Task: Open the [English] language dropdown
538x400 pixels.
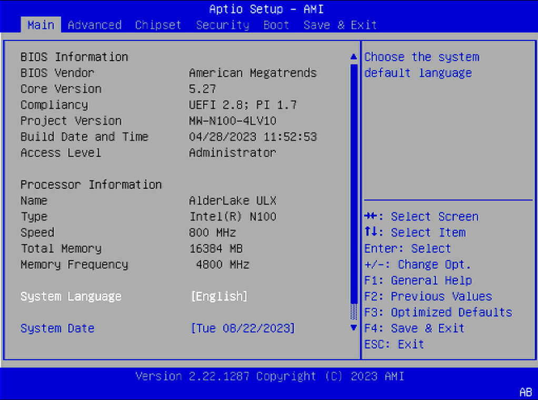Action: tap(219, 296)
